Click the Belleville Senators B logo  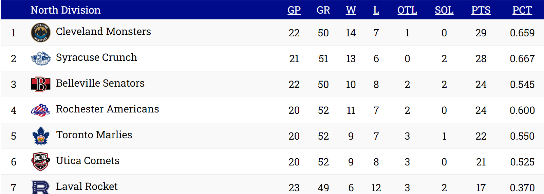pos(41,84)
